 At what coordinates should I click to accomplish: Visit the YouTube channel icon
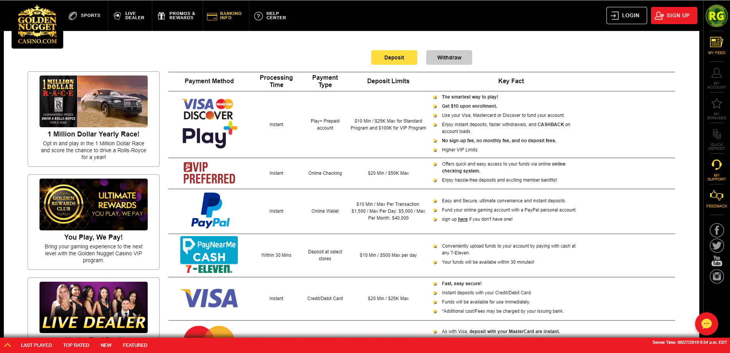[x=717, y=261]
